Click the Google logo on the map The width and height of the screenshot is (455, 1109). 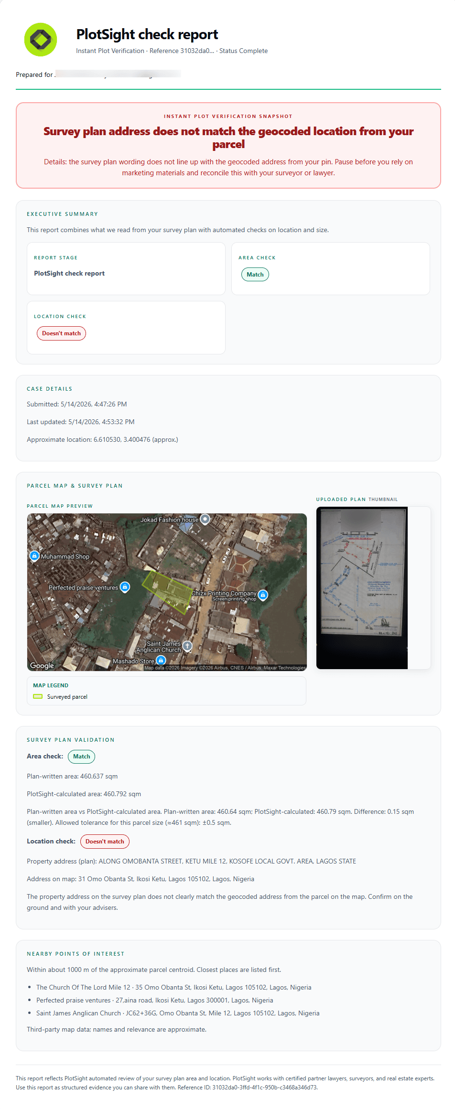42,665
